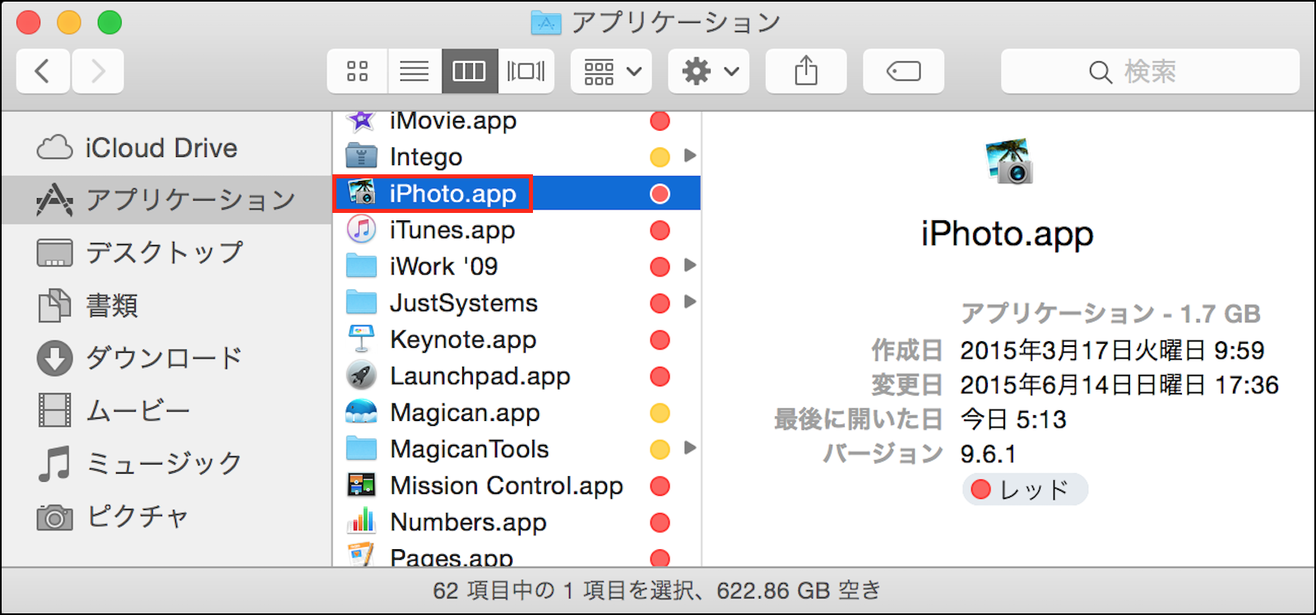Viewport: 1316px width, 615px height.
Task: Go forward with the right chevron button
Action: tap(98, 72)
